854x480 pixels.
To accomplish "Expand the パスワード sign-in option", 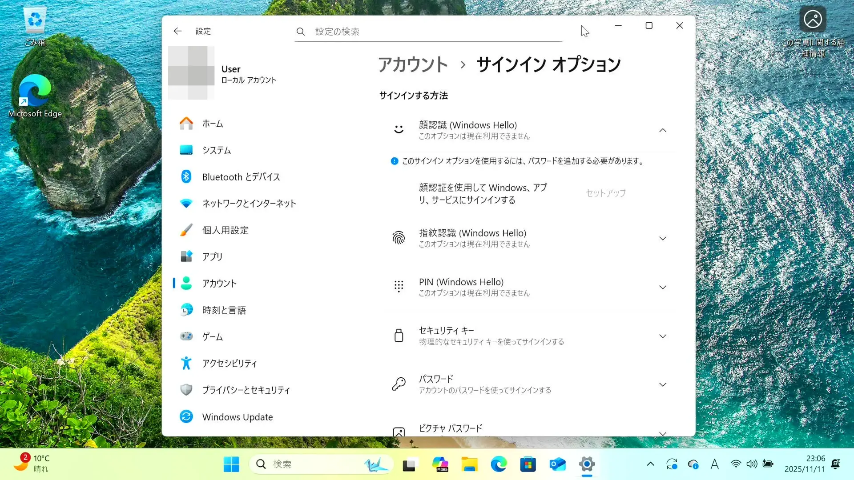I will coord(662,385).
